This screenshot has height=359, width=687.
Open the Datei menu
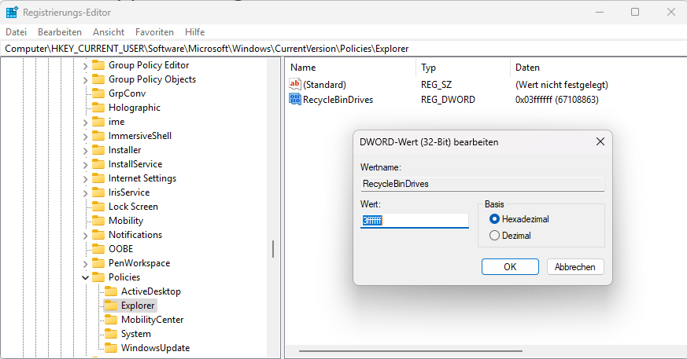point(17,32)
